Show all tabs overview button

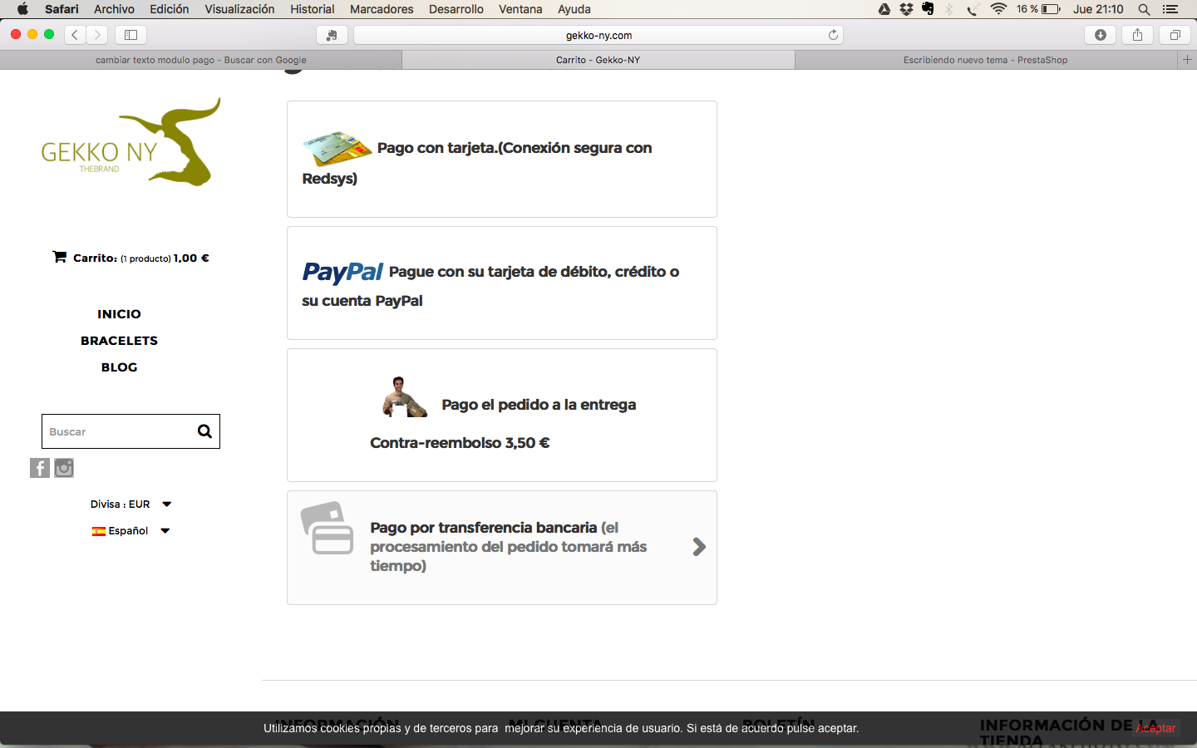pos(1175,35)
